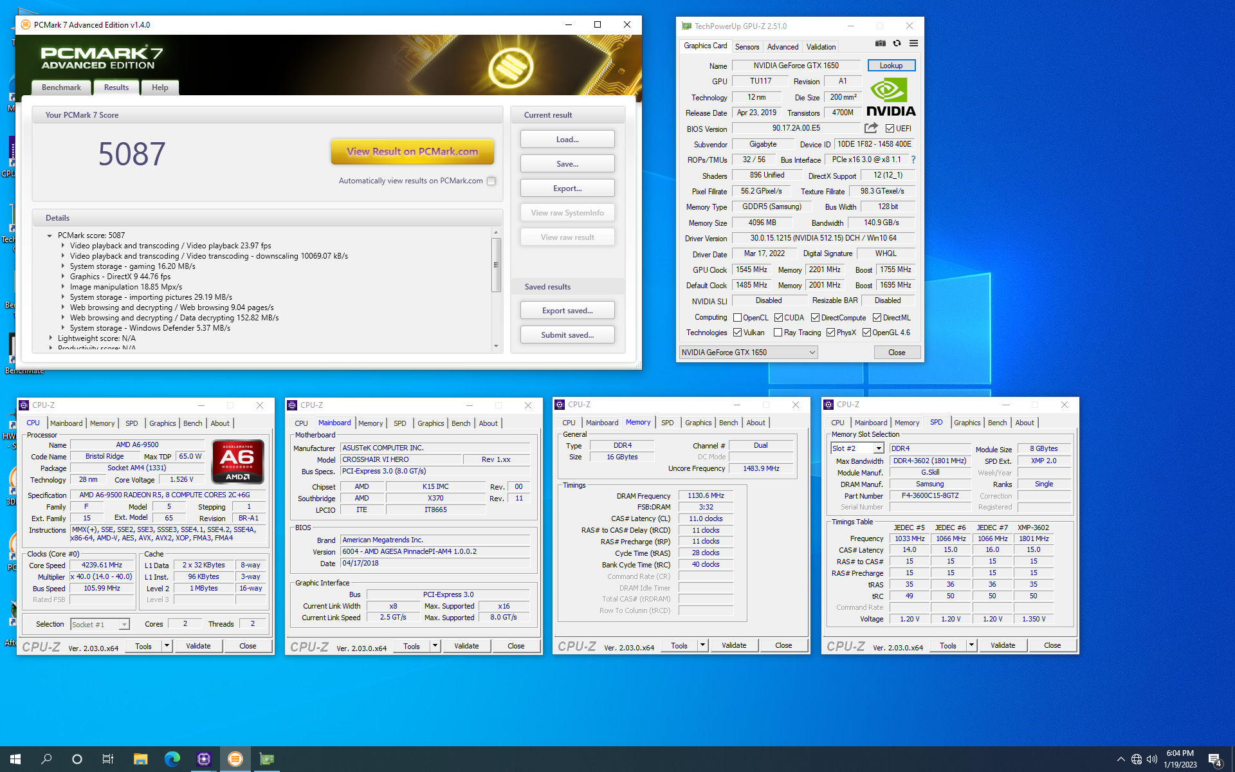This screenshot has height=772, width=1235.
Task: Click the volume speaker tray icon
Action: coord(1151,759)
